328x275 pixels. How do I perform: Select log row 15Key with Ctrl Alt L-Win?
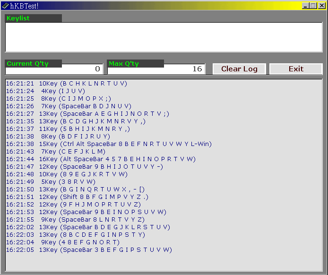point(109,144)
